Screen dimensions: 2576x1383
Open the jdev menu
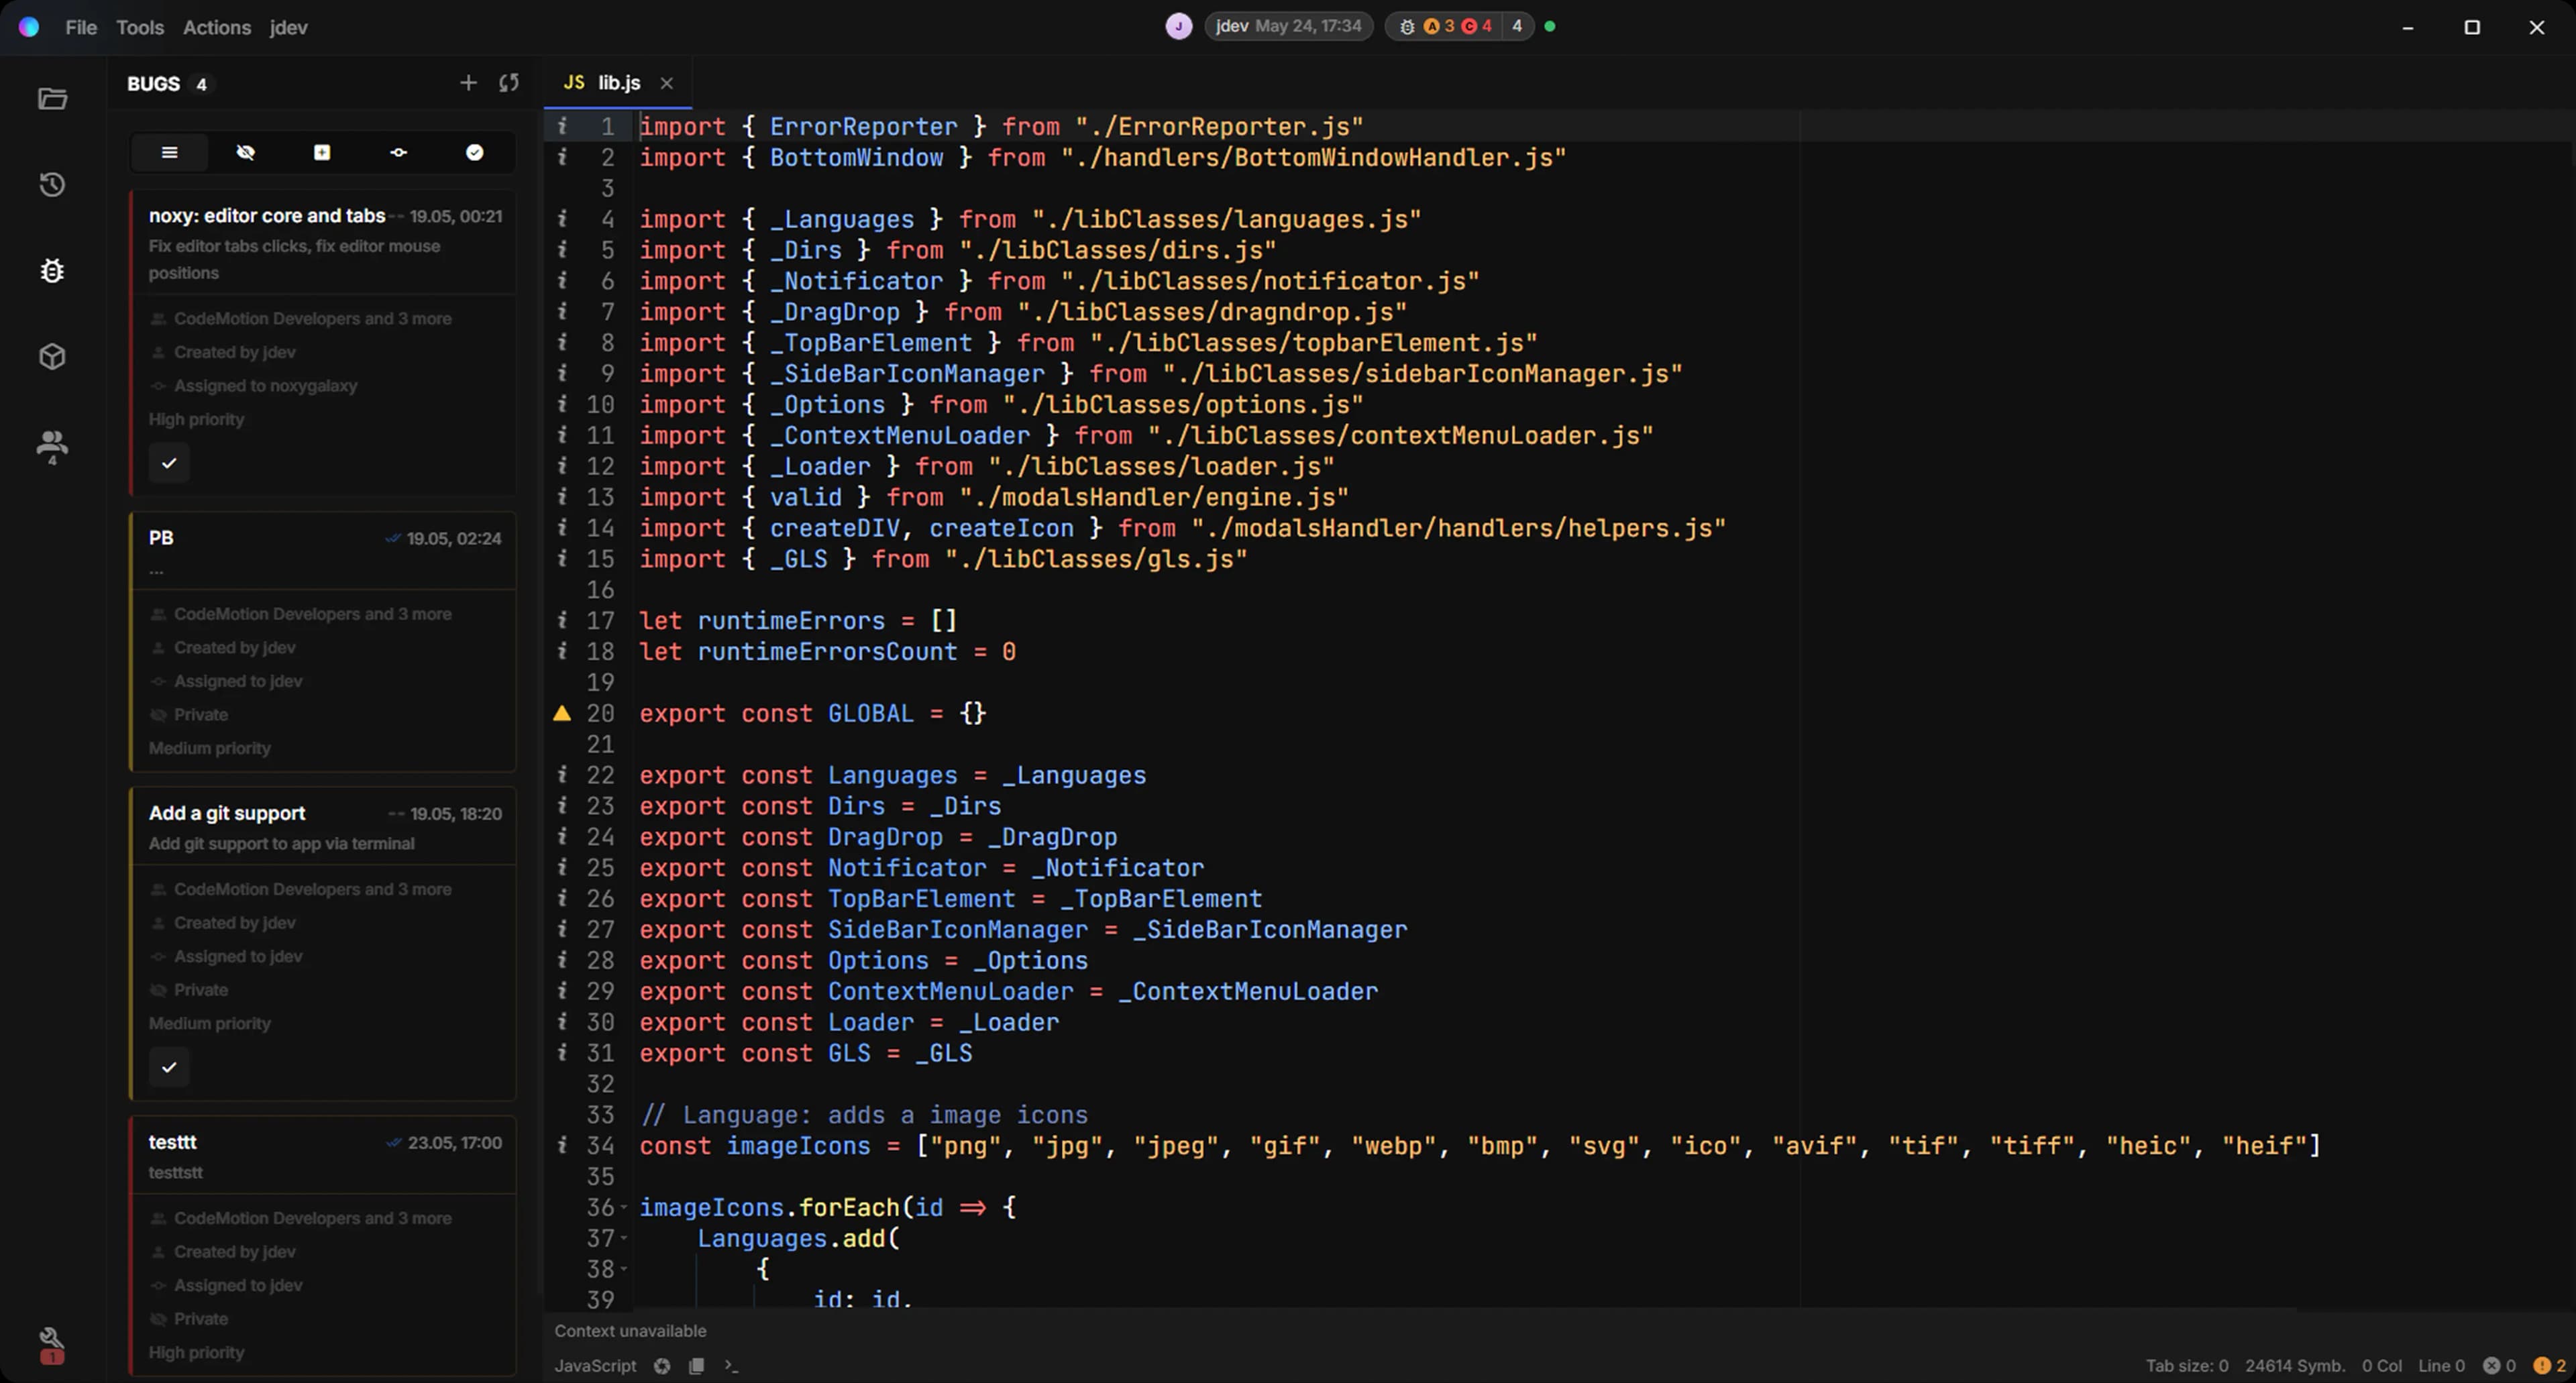click(288, 27)
